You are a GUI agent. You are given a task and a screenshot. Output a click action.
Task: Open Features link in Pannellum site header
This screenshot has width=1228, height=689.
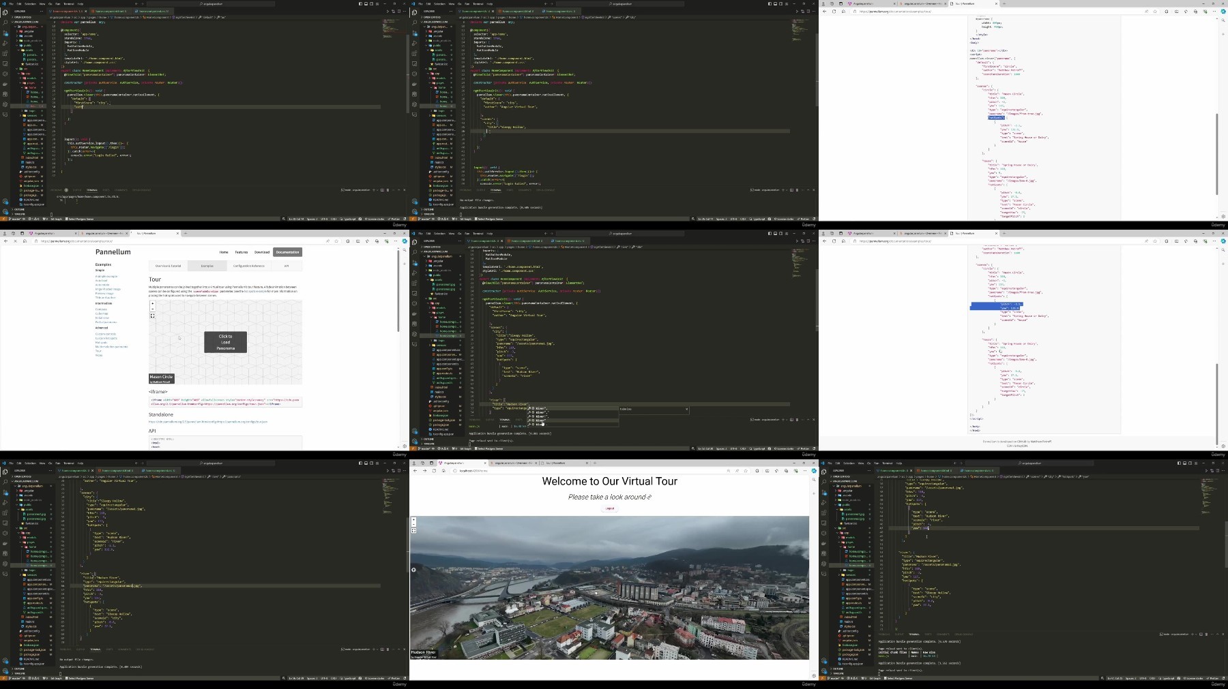pyautogui.click(x=241, y=252)
